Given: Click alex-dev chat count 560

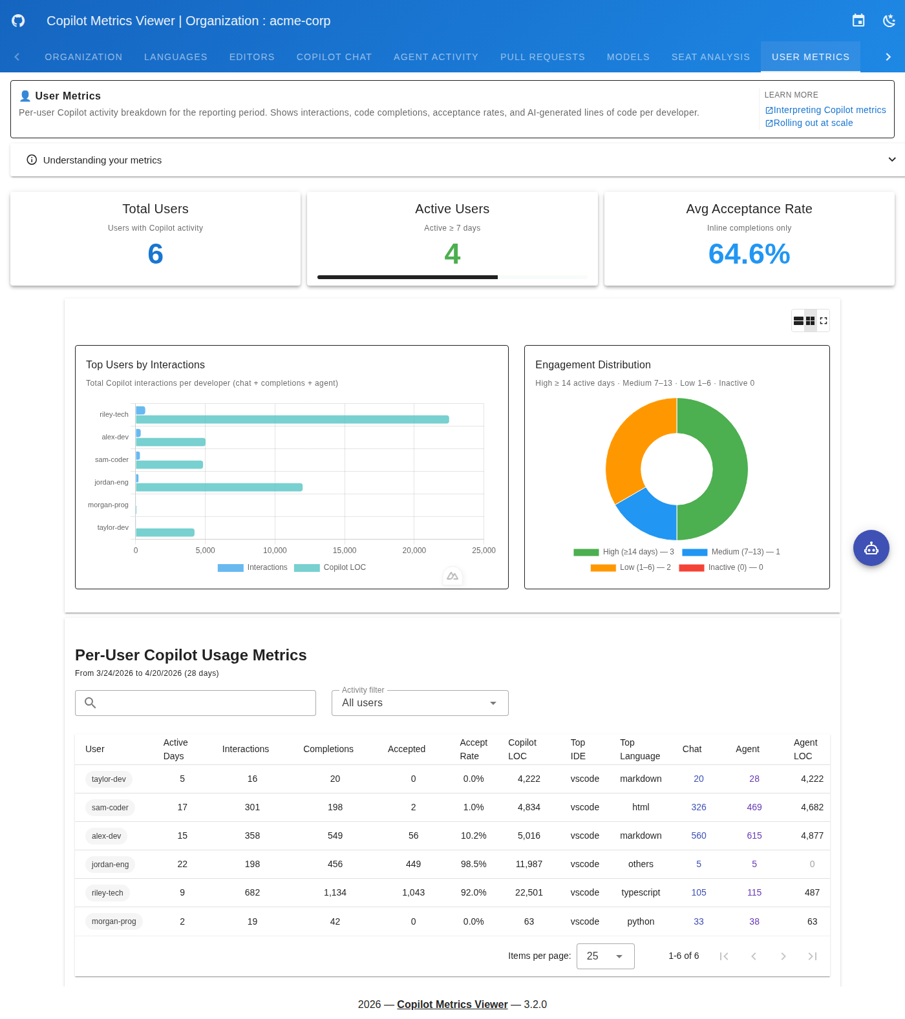Looking at the screenshot, I should (699, 836).
